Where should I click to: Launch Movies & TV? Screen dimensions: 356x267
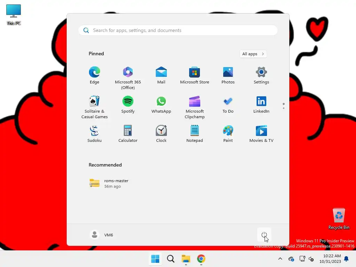tap(261, 134)
